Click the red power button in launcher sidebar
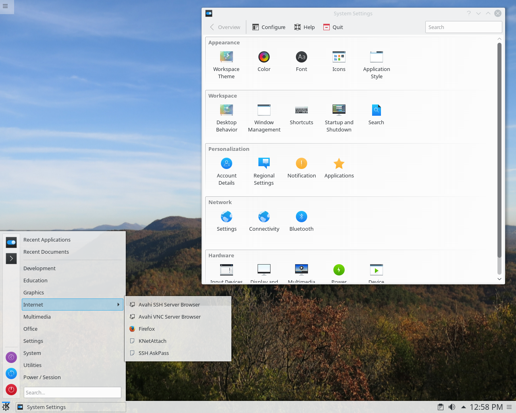Screen dimensions: 516x413 pos(11,390)
